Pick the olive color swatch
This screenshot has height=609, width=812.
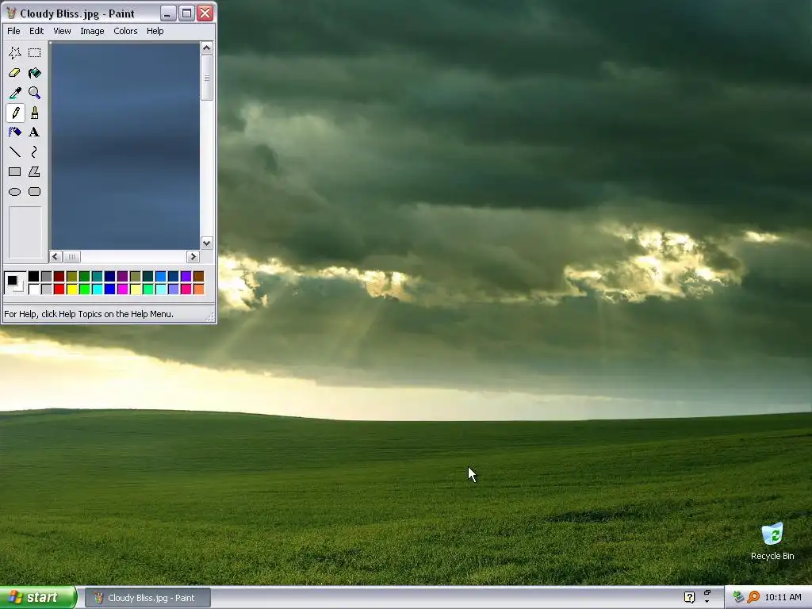click(x=72, y=277)
